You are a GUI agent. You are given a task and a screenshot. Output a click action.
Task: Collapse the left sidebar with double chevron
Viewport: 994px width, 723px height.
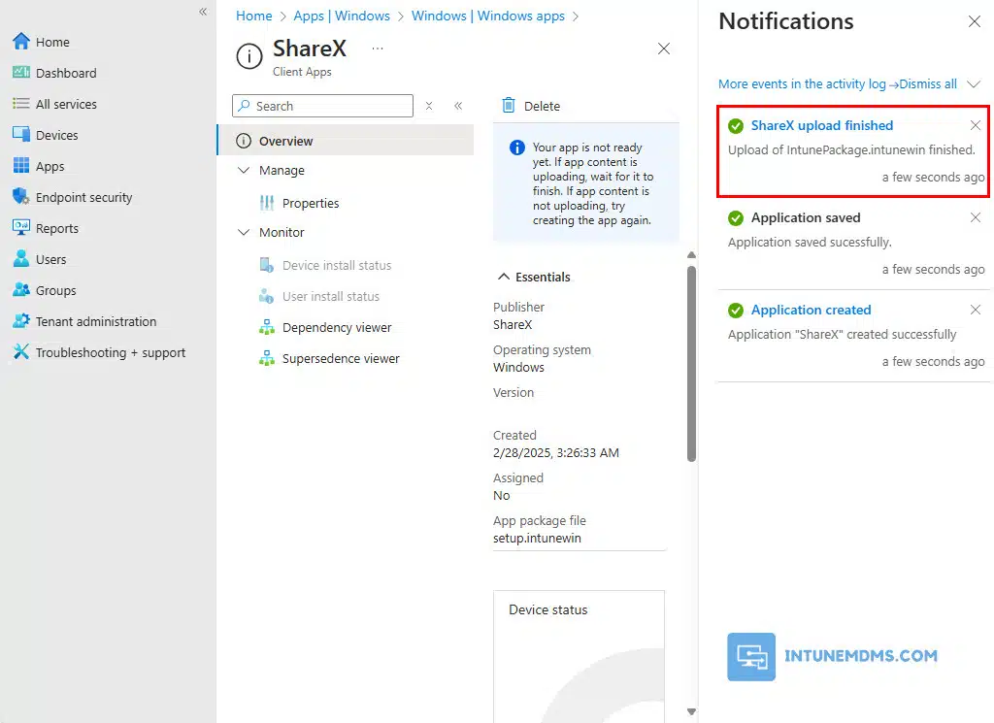click(203, 12)
